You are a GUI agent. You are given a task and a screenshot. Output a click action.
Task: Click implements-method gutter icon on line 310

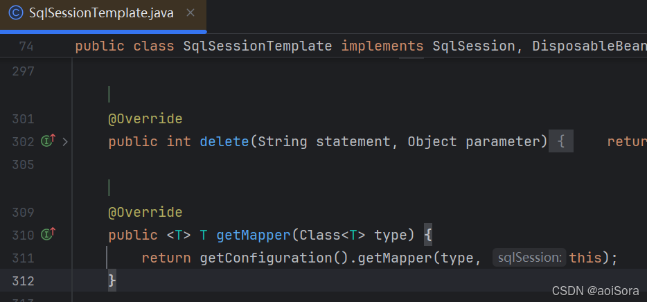(48, 234)
